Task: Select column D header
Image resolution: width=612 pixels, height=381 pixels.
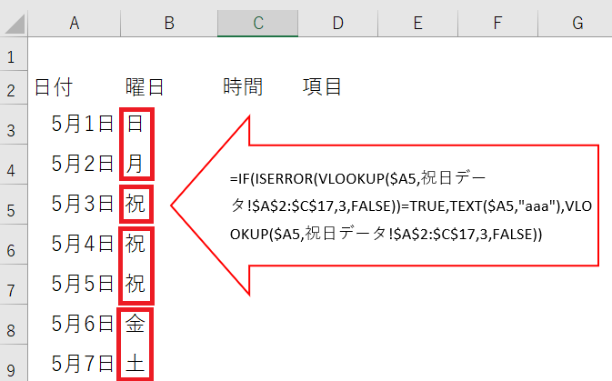Action: click(338, 23)
